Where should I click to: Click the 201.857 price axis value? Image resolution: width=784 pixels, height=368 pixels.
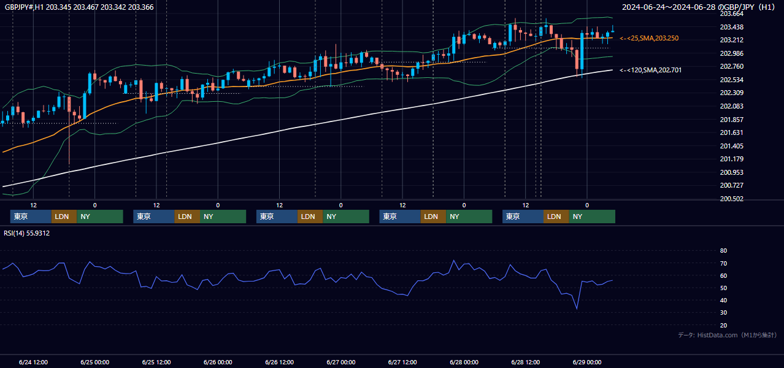[x=731, y=120]
